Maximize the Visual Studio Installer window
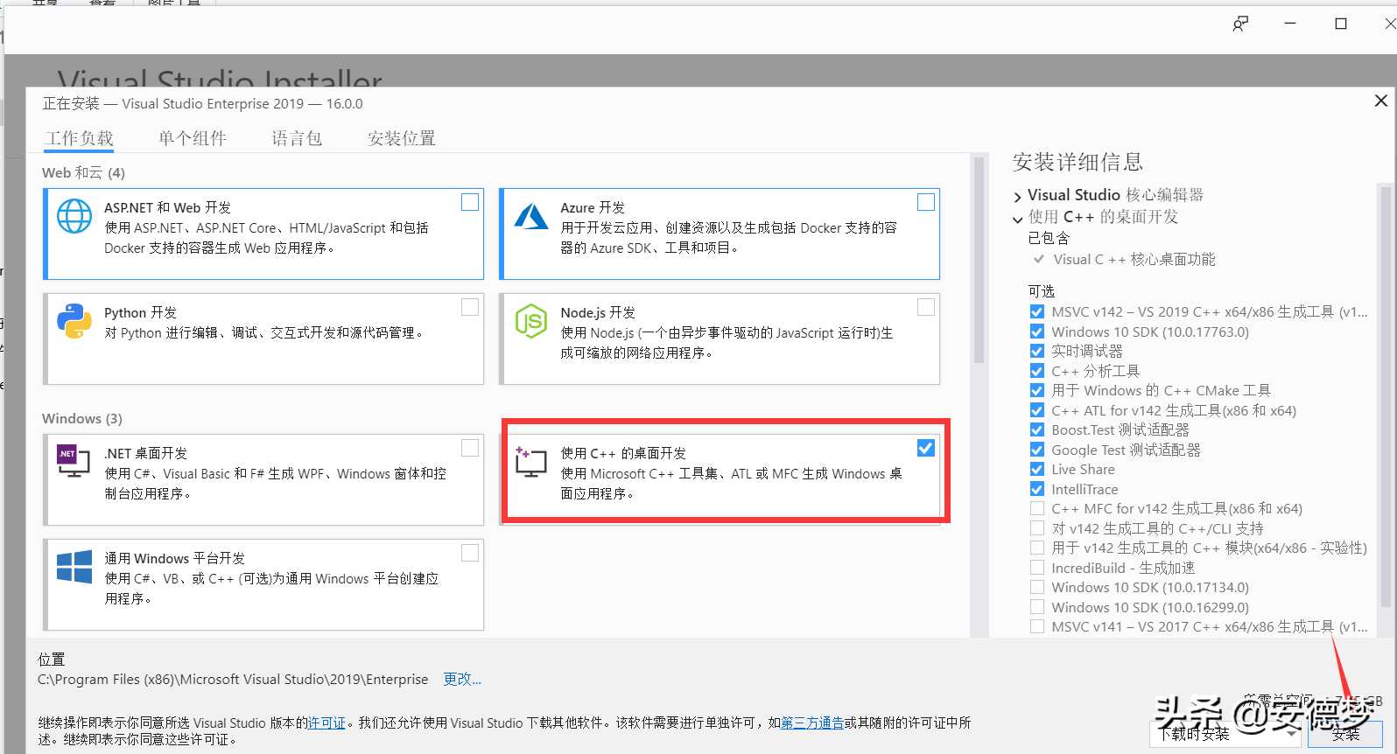Viewport: 1397px width, 754px height. pos(1340,24)
